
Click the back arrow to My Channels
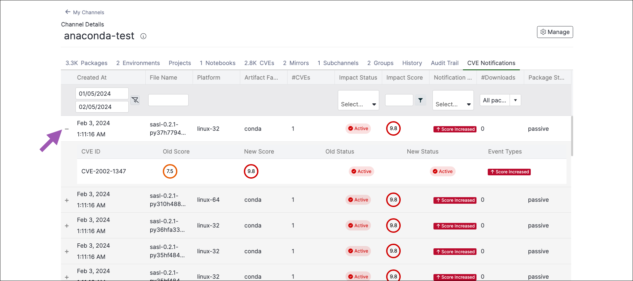[x=68, y=12]
